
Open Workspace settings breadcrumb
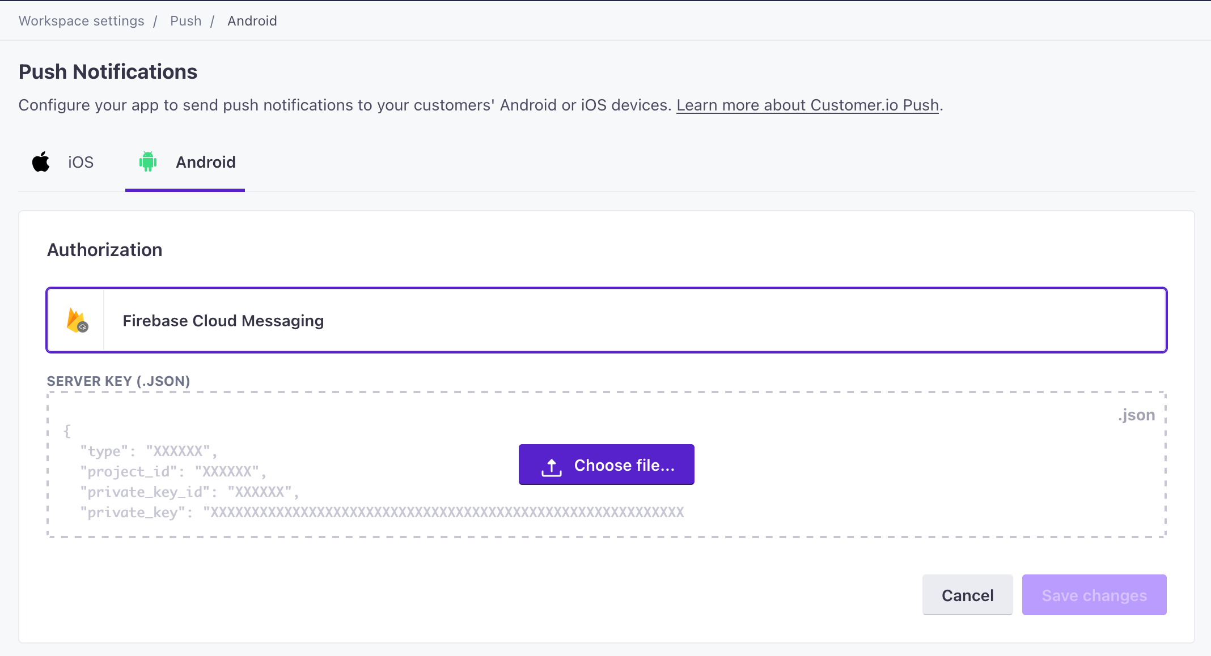[82, 21]
